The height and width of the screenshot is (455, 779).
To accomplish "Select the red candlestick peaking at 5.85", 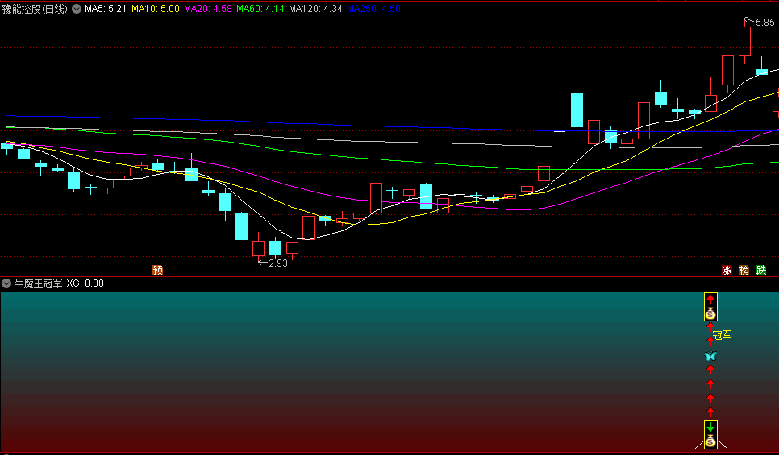I will point(744,41).
